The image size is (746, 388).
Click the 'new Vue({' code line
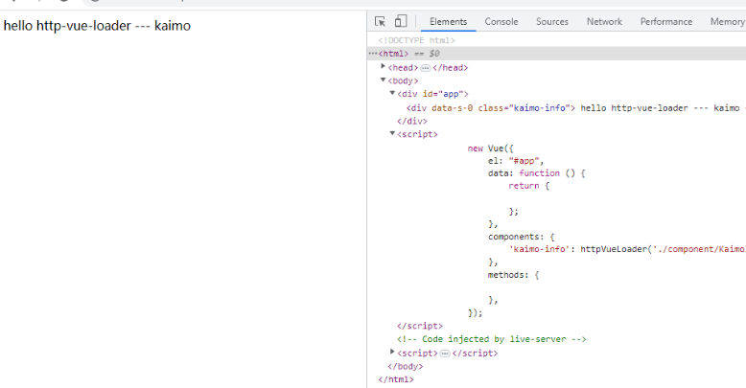490,148
